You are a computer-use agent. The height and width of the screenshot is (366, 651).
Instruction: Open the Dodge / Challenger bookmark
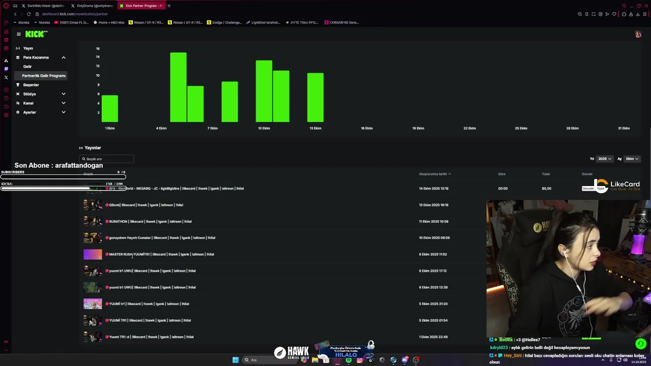[224, 22]
